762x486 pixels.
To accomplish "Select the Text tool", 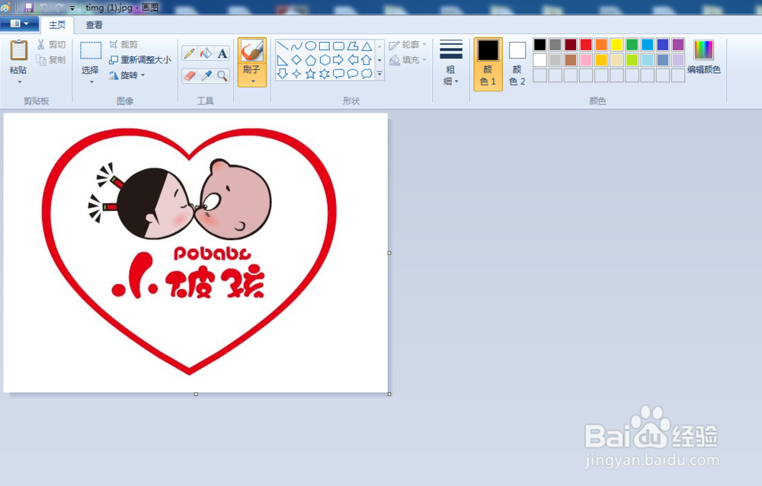I will [223, 53].
